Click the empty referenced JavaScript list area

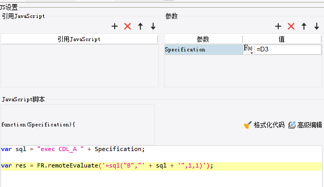click(80, 66)
